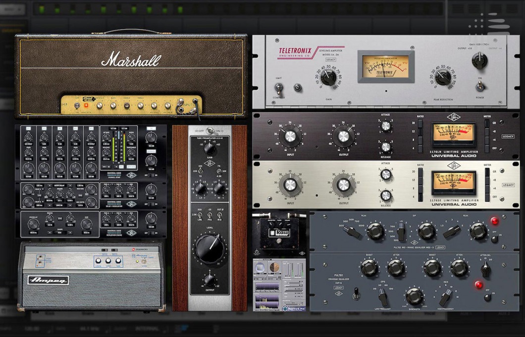Click the arrow beside the Down Delay selector
The width and height of the screenshot is (525, 337).
coord(70,185)
